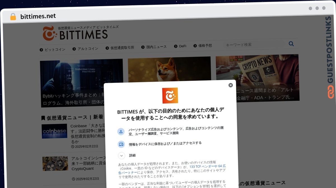336x188 pixels.
Task: Go to the 仮想通貨取引所 menu section
Action: pyautogui.click(x=120, y=48)
